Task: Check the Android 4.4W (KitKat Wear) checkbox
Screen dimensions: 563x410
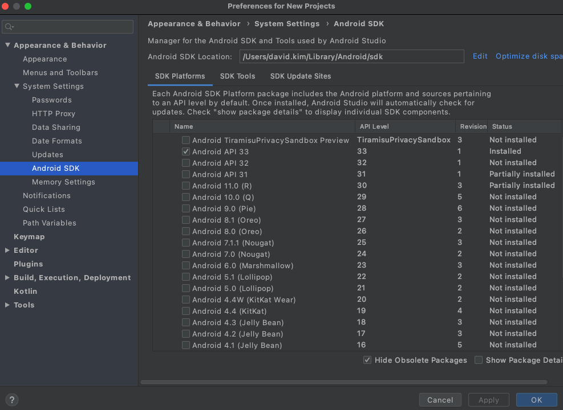Action: [185, 300]
